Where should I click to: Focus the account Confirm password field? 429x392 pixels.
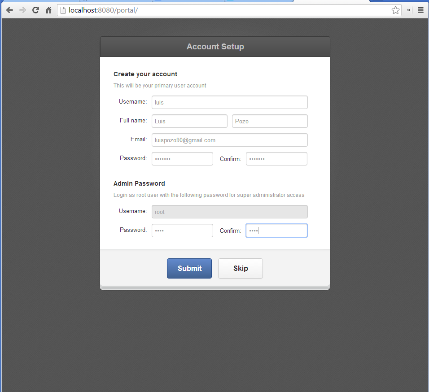276,159
